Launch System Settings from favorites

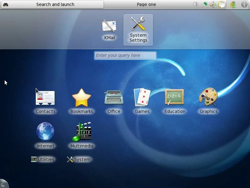pos(138,30)
